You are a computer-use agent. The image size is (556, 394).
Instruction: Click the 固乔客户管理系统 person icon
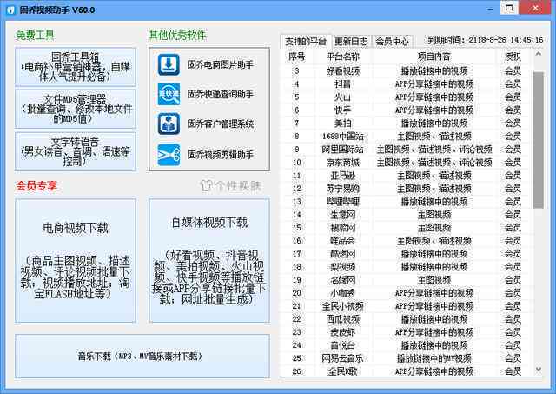[169, 124]
